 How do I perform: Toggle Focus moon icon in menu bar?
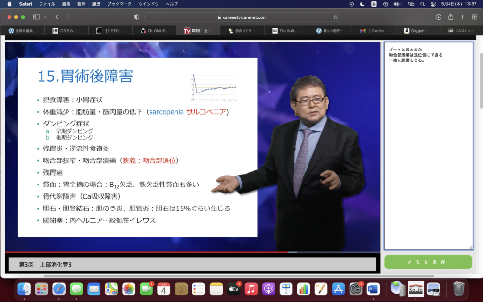362,4
